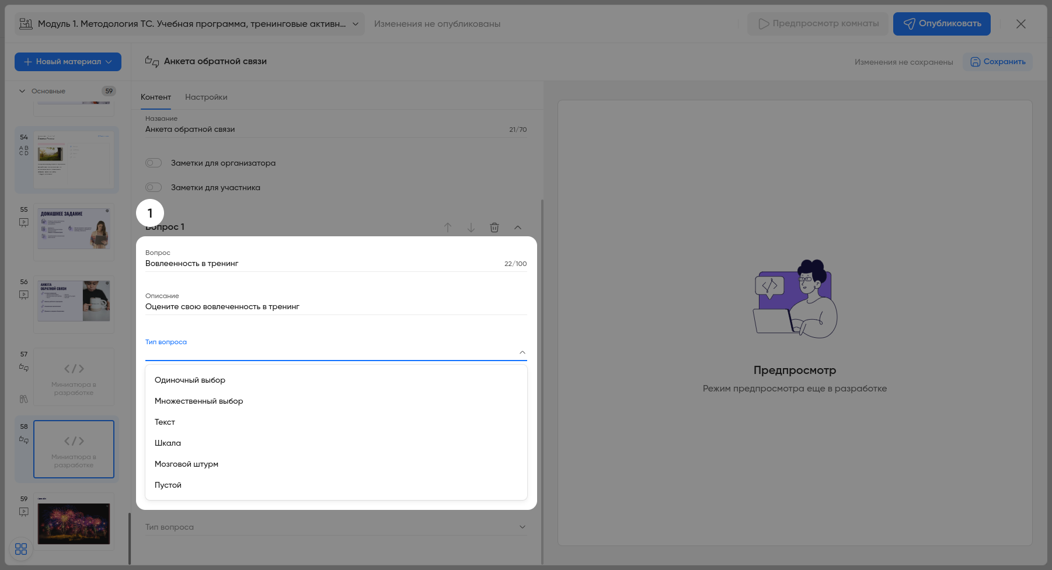Choose Одиночный выбор option

(190, 380)
